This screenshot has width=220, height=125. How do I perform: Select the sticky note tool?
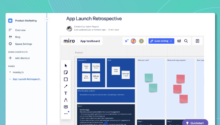(x=66, y=72)
